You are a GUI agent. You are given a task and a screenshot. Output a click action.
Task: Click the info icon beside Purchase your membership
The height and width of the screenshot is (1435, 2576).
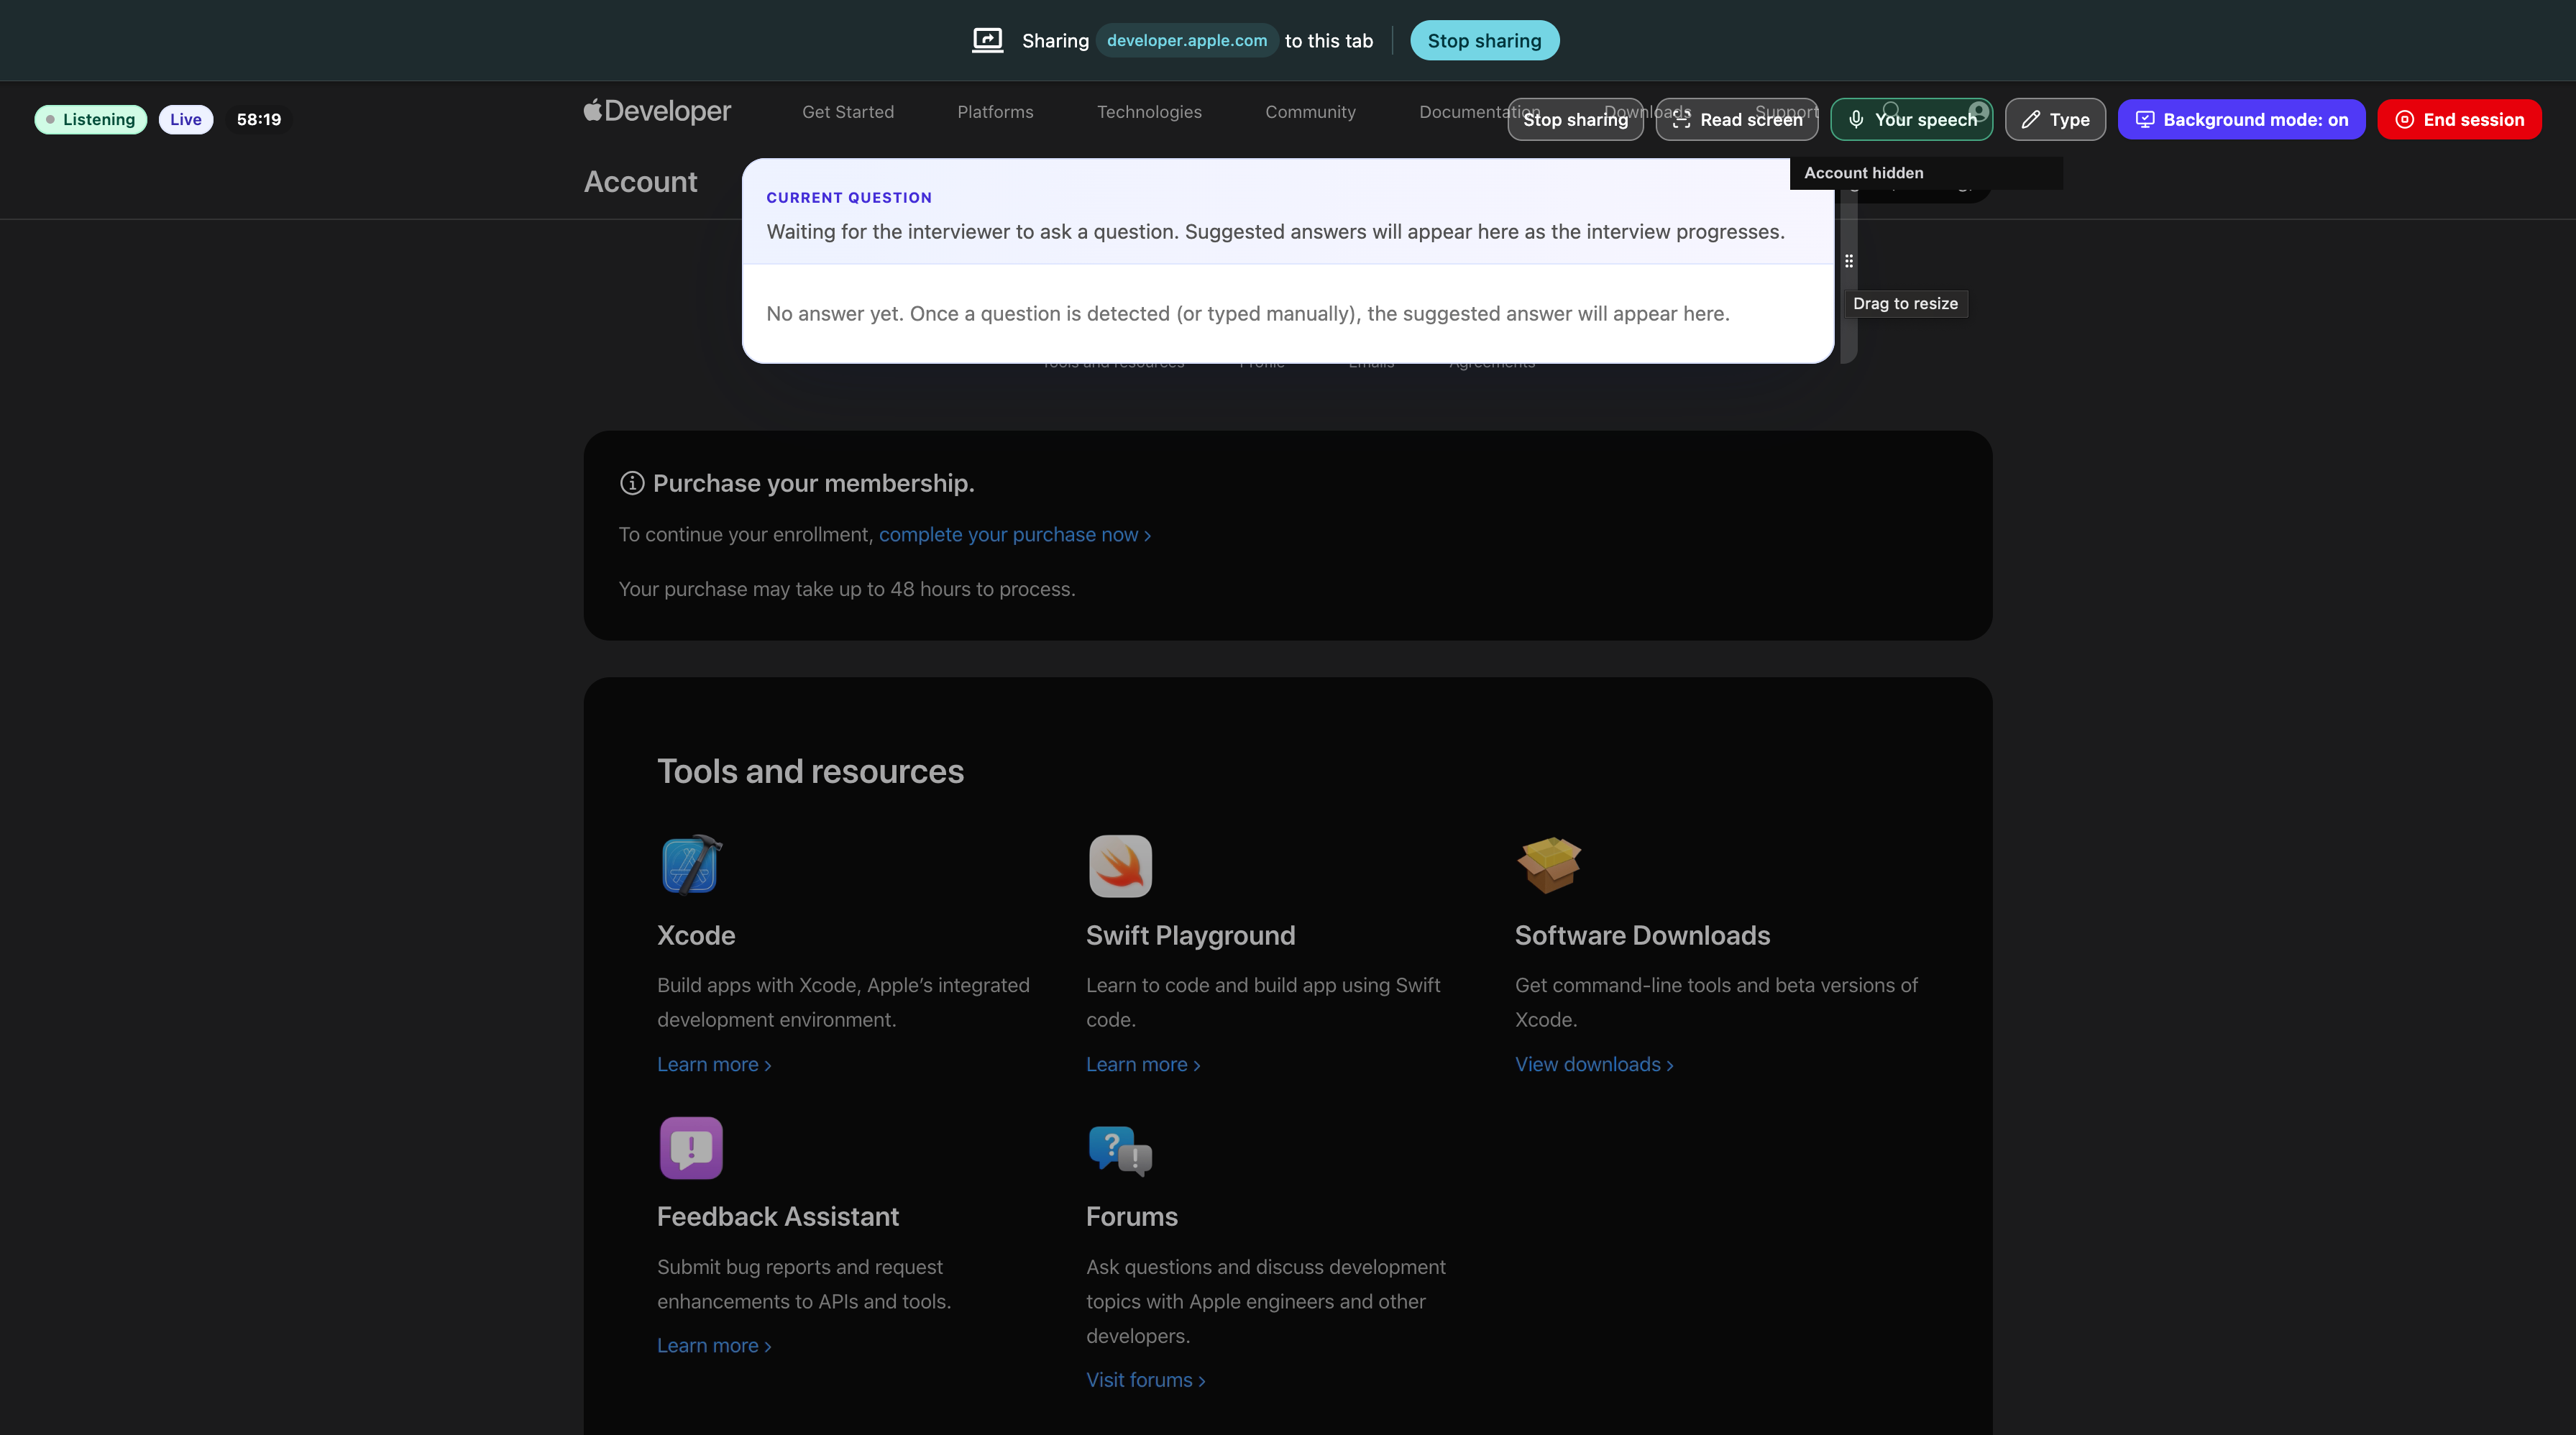(632, 483)
